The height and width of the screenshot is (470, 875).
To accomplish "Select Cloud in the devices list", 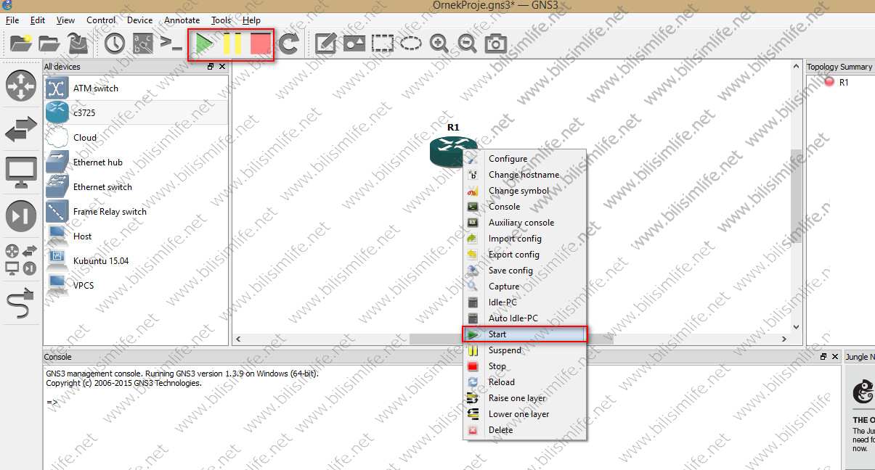I will 136,138.
